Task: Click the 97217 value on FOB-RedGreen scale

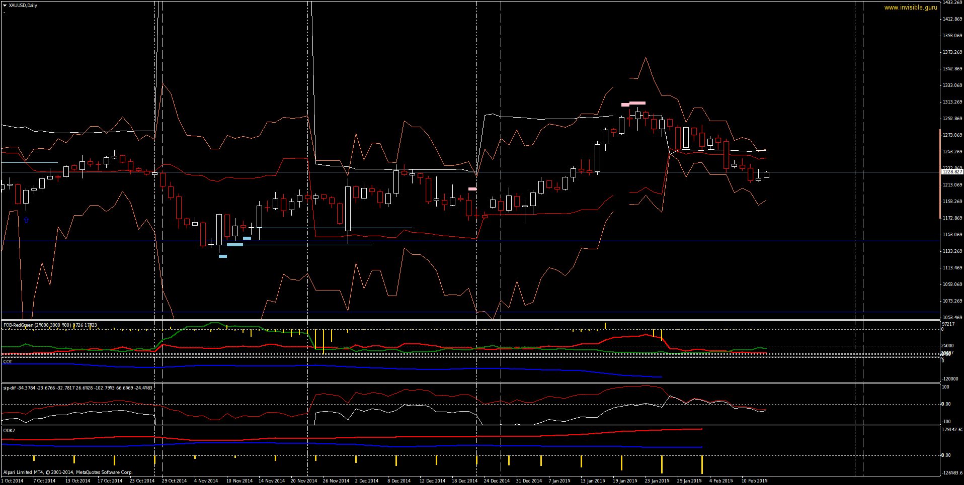Action: 948,324
